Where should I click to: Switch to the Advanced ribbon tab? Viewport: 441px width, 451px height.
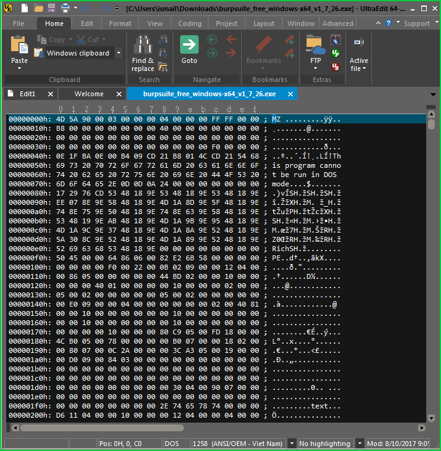pos(338,23)
